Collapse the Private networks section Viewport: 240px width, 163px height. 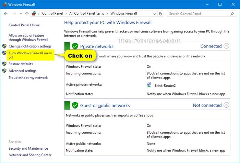(226, 46)
